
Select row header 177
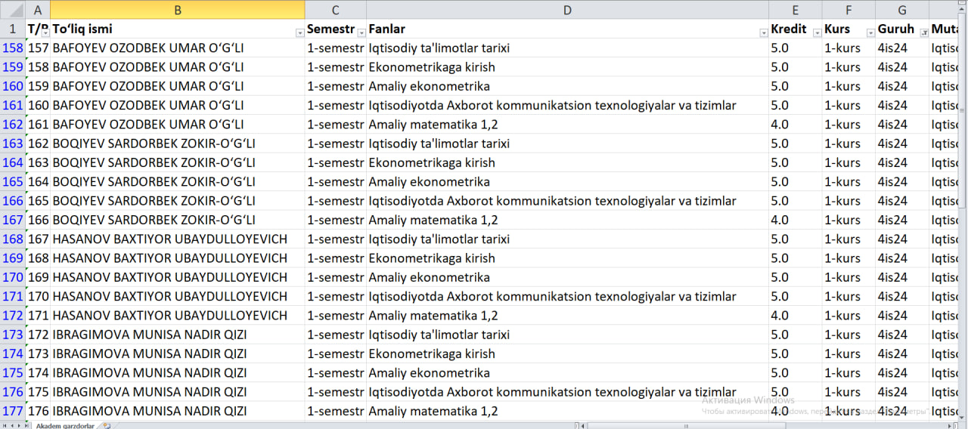pos(12,411)
